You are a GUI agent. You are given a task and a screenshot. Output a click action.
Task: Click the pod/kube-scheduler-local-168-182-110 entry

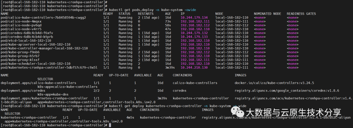(36, 64)
